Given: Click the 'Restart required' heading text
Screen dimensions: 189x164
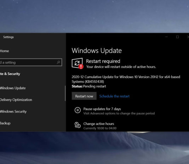Looking at the screenshot, I should point(103,61).
